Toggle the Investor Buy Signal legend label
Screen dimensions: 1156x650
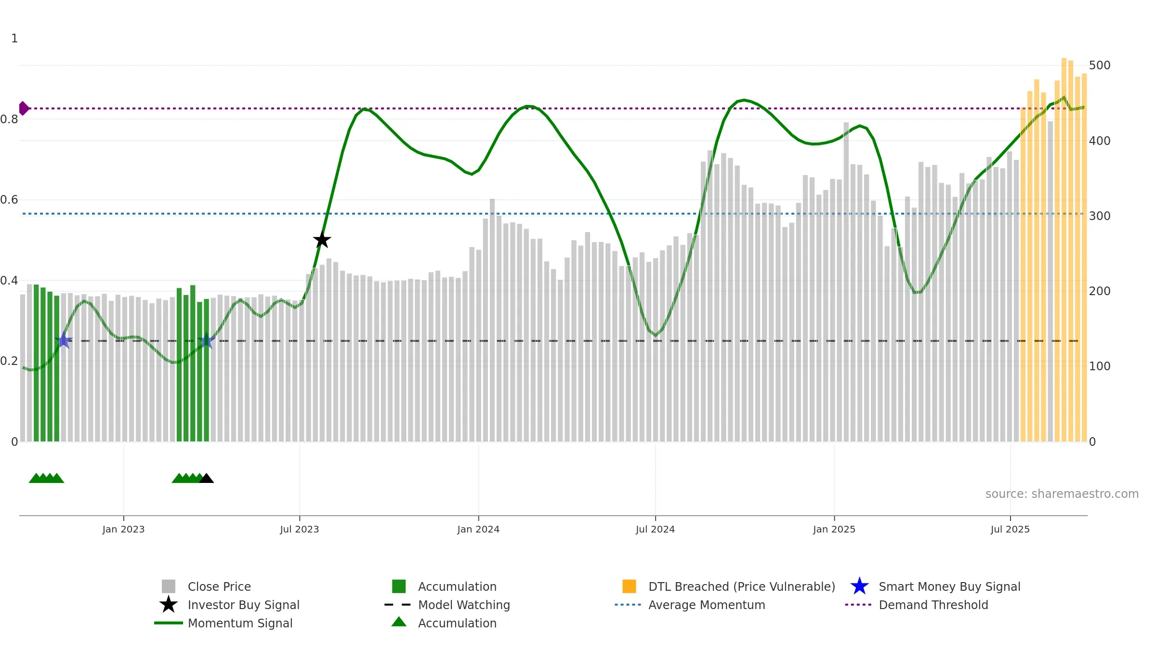click(244, 605)
